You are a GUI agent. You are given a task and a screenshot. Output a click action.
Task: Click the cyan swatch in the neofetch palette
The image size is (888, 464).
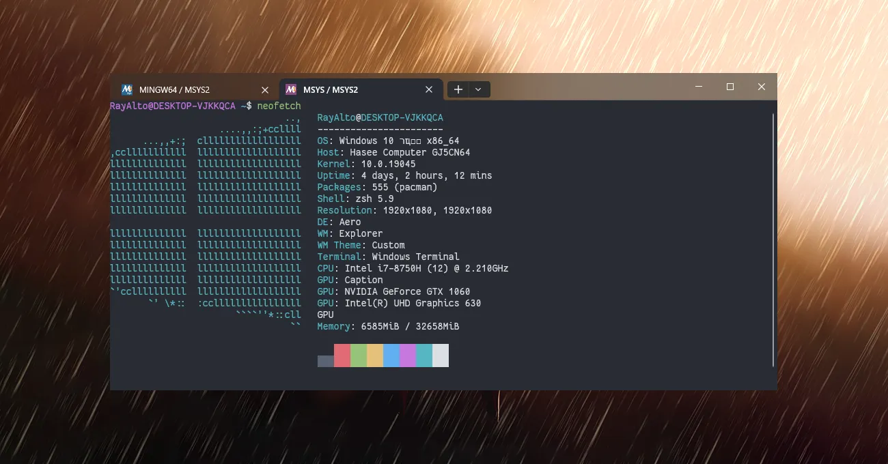[x=424, y=355]
